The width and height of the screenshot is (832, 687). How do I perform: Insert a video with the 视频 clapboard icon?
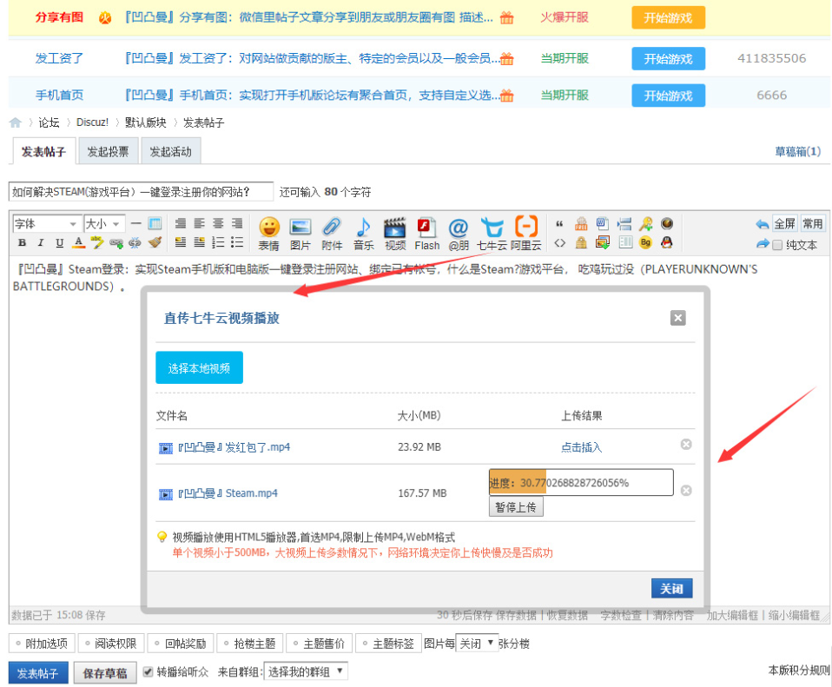coord(395,234)
